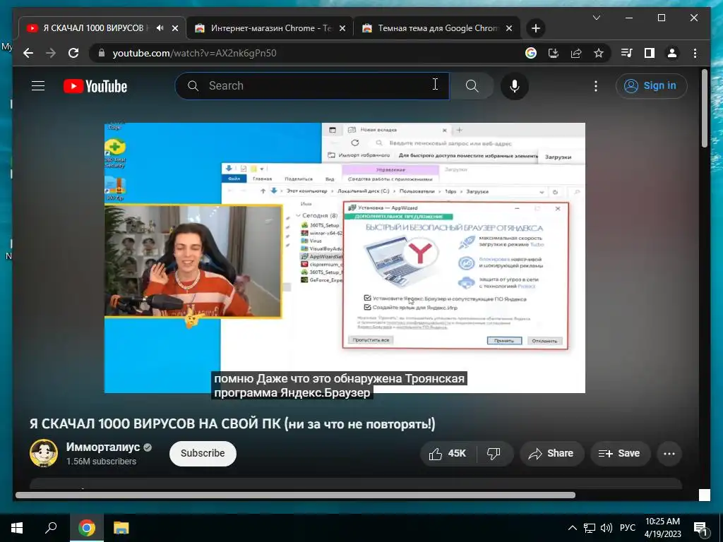
Task: Close the Темная тема tab
Action: (x=509, y=28)
